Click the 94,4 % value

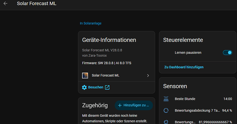[x=227, y=110]
